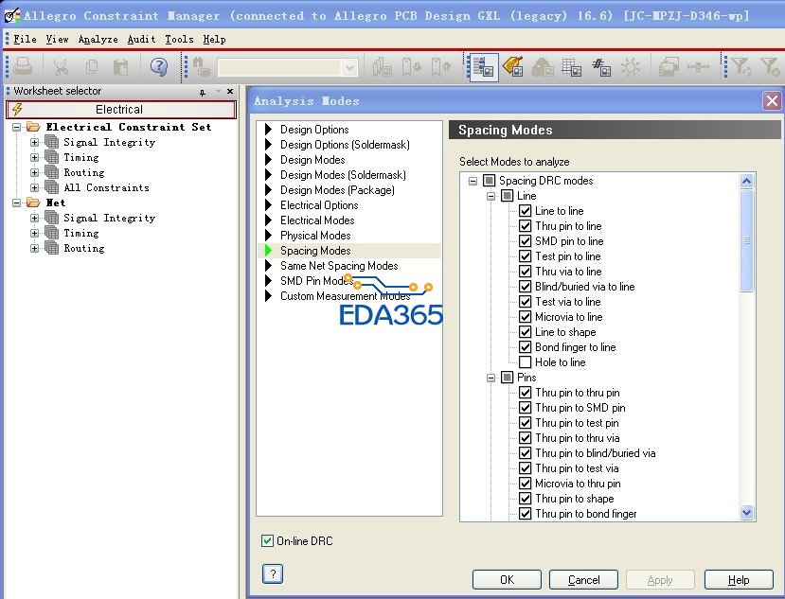The image size is (785, 599).
Task: Open the Help menu
Action: click(214, 39)
